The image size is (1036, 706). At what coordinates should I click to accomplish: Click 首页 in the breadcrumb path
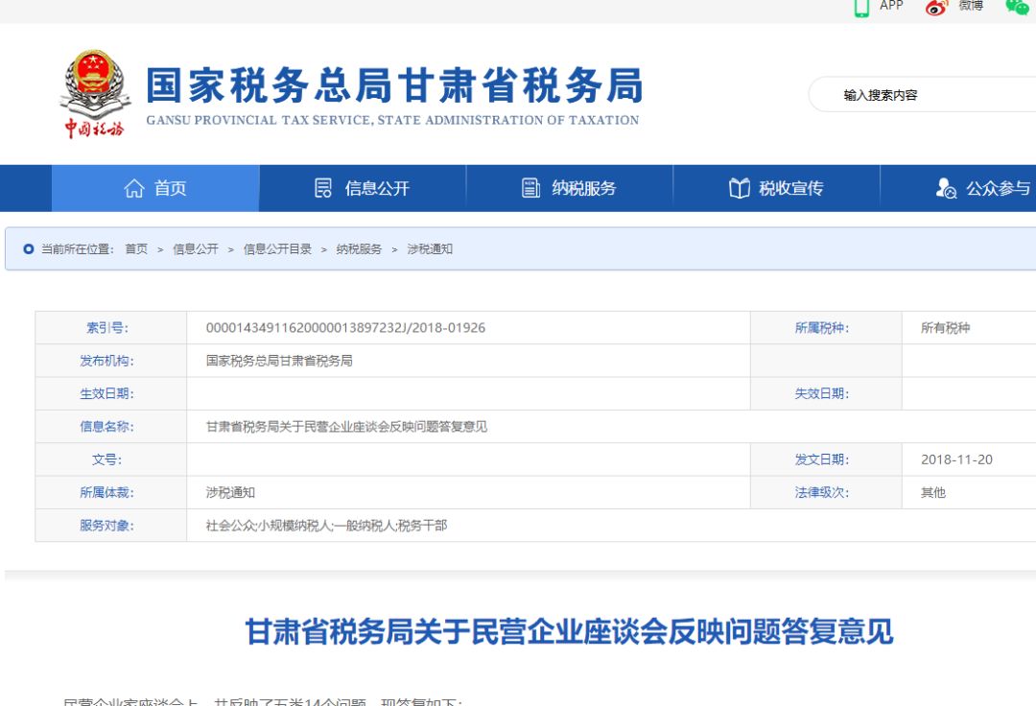coord(136,249)
